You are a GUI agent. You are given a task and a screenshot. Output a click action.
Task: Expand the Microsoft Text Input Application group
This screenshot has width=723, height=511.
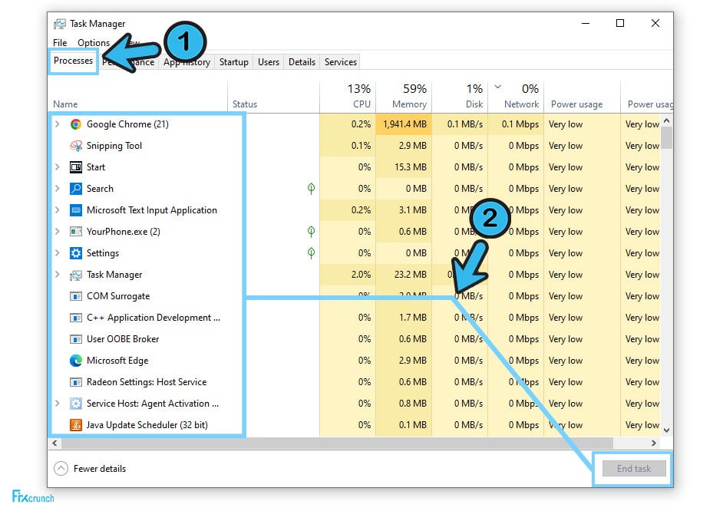point(57,210)
